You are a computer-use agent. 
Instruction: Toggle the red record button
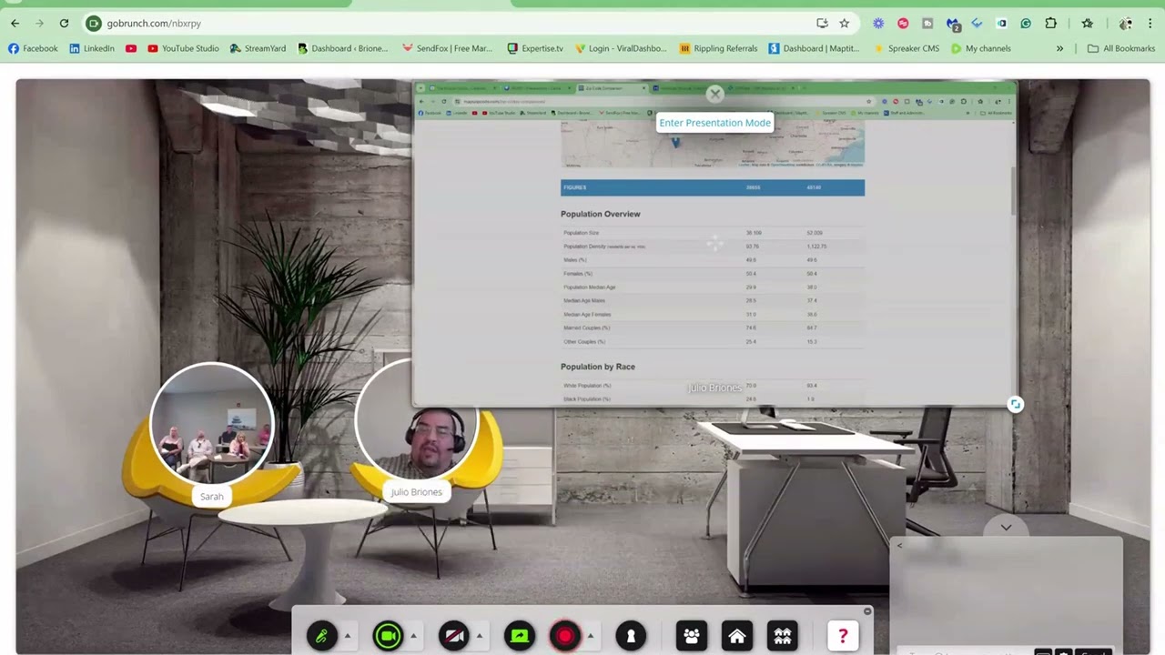pos(565,636)
